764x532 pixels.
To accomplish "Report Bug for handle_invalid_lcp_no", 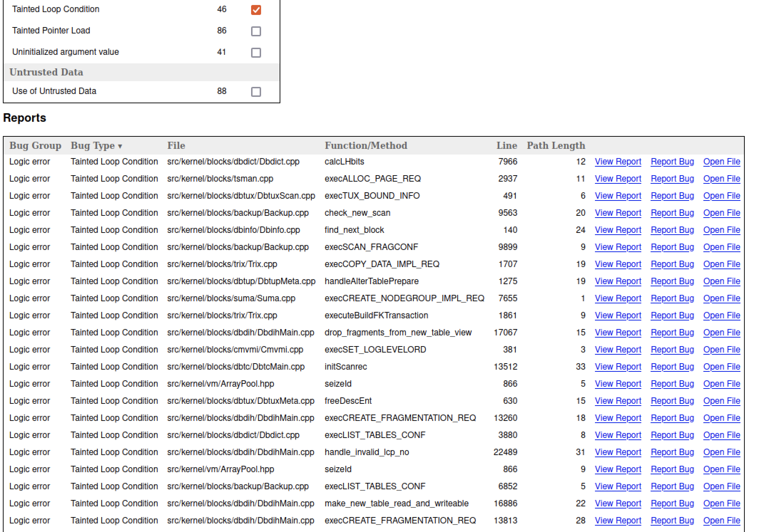I will click(x=672, y=452).
